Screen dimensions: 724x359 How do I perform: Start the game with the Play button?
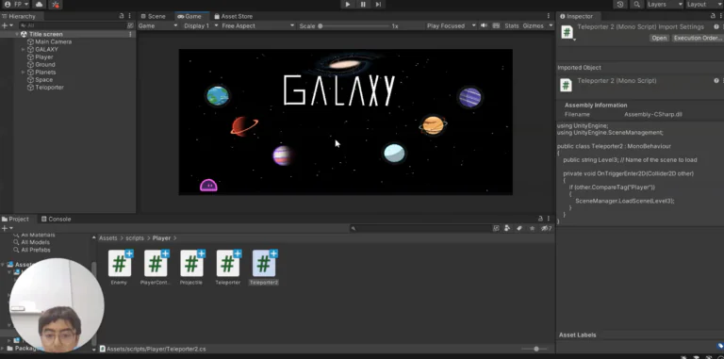point(348,5)
